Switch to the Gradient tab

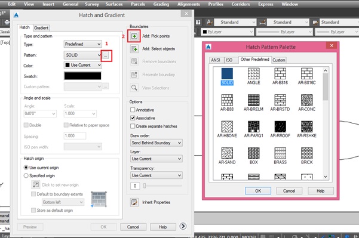[41, 28]
